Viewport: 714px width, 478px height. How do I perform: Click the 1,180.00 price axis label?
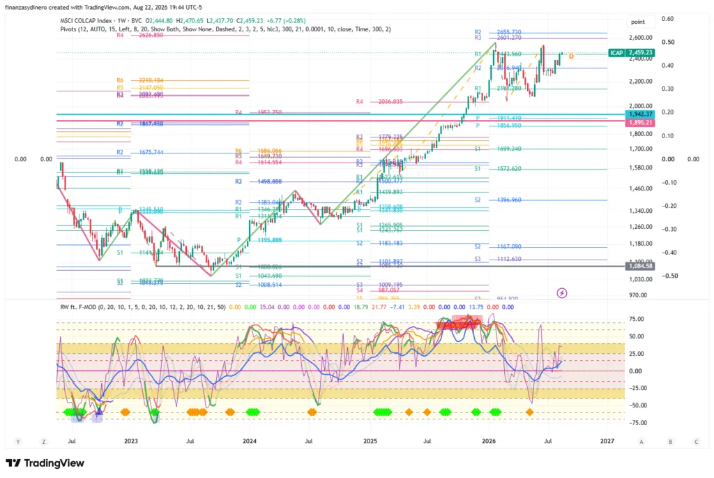click(x=640, y=244)
